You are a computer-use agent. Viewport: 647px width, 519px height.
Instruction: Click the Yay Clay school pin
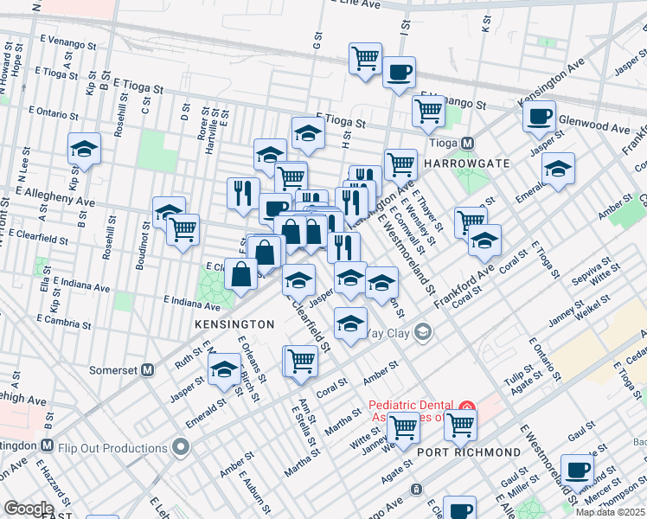tap(423, 332)
